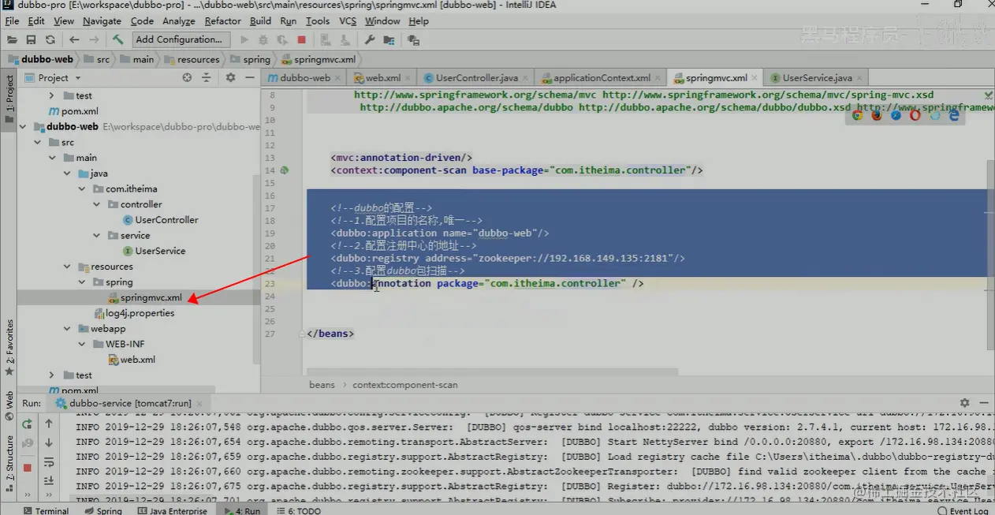Image resolution: width=995 pixels, height=515 pixels.
Task: Open in Internet Explorer icon in editor
Action: pos(954,115)
